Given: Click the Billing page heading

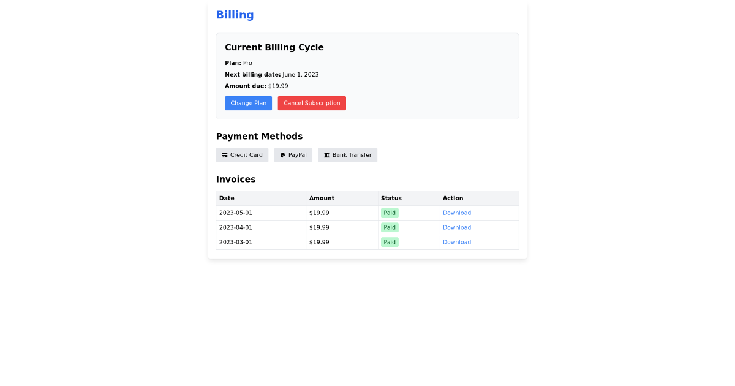Looking at the screenshot, I should pos(235,14).
